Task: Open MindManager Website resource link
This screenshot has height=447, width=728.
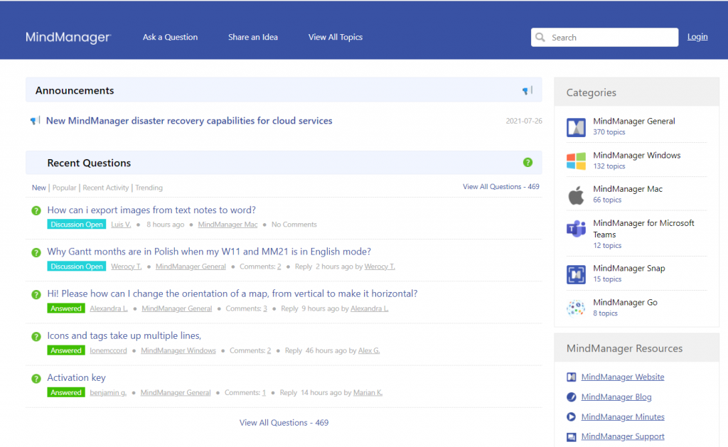Action: tap(623, 377)
